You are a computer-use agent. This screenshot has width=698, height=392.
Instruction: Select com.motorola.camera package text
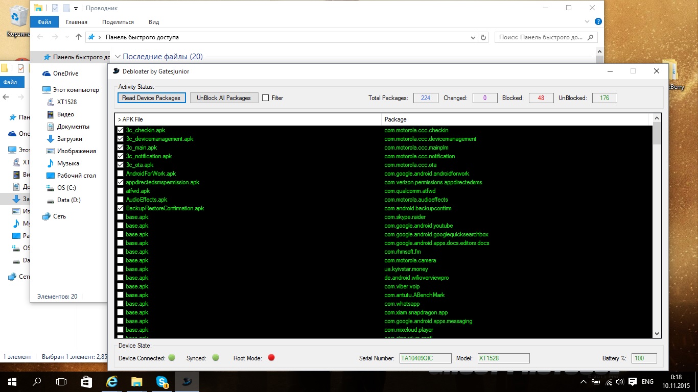[x=410, y=260]
